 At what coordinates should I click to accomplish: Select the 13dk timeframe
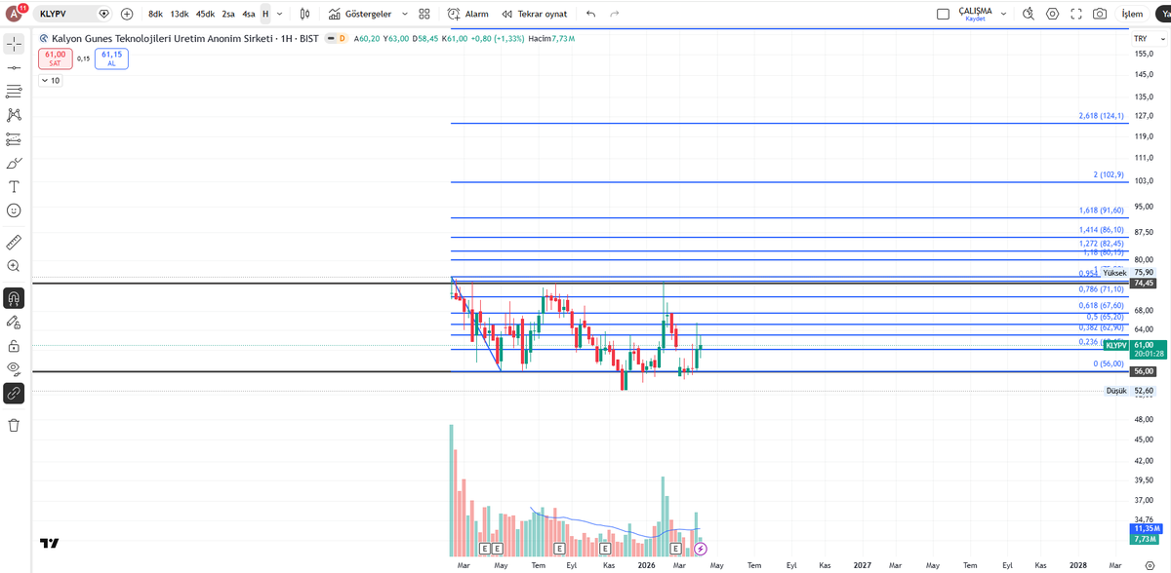pos(180,14)
